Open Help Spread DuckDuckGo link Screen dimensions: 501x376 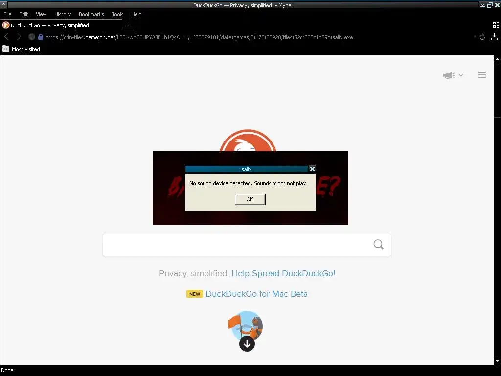[283, 273]
